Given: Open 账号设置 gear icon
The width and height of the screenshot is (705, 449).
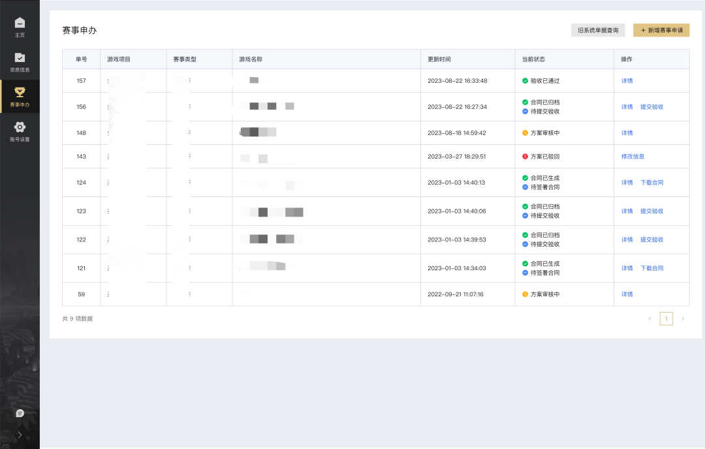Looking at the screenshot, I should coord(20,127).
